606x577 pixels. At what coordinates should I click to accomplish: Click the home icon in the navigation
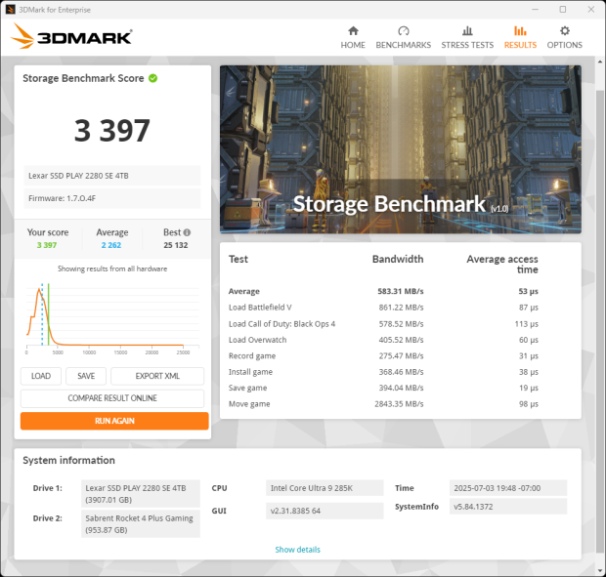(x=353, y=31)
